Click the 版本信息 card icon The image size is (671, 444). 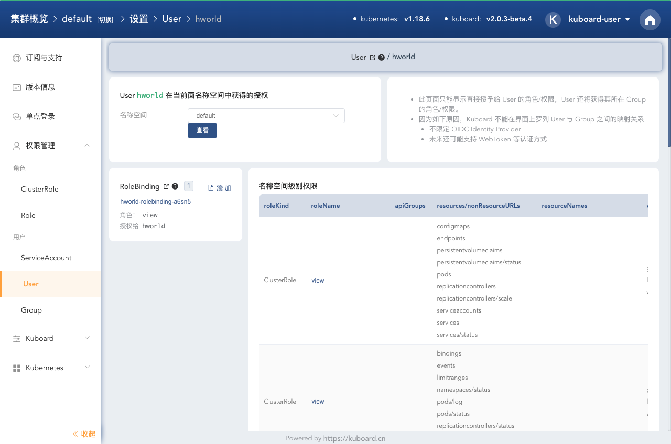click(17, 87)
